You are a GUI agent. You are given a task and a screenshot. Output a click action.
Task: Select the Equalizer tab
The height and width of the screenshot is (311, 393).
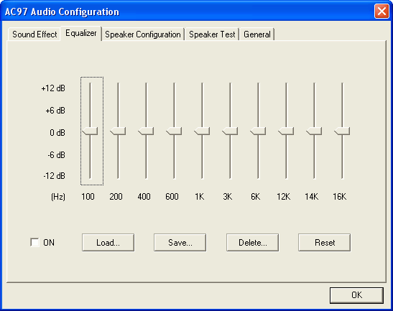point(81,33)
